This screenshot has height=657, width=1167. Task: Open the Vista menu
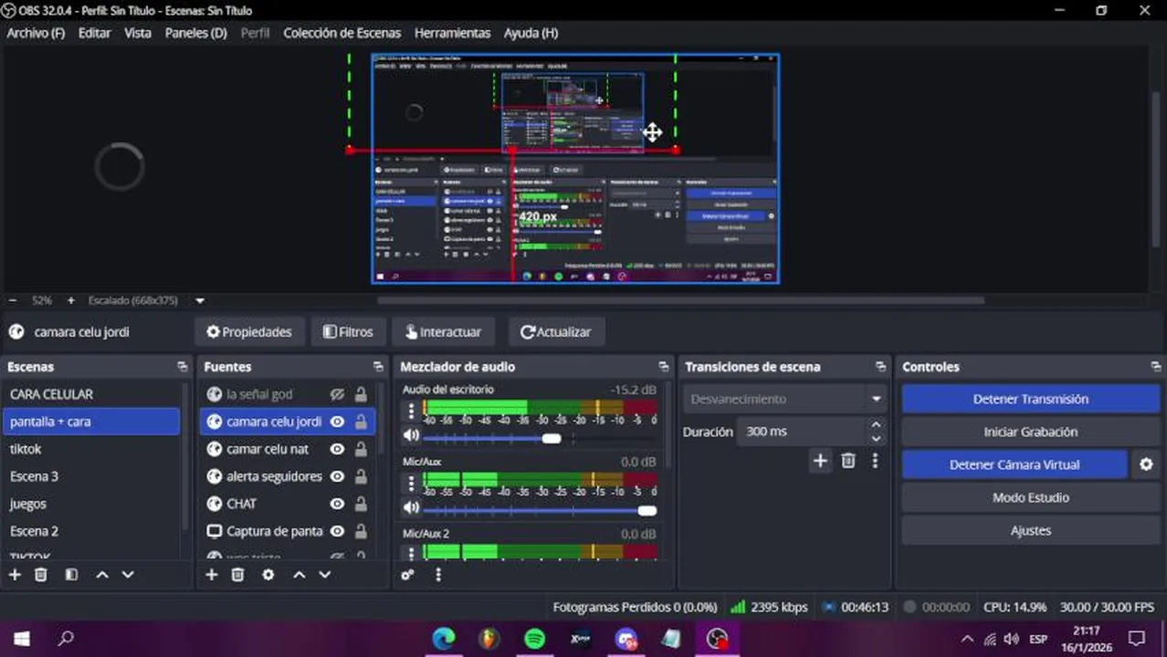click(x=138, y=33)
